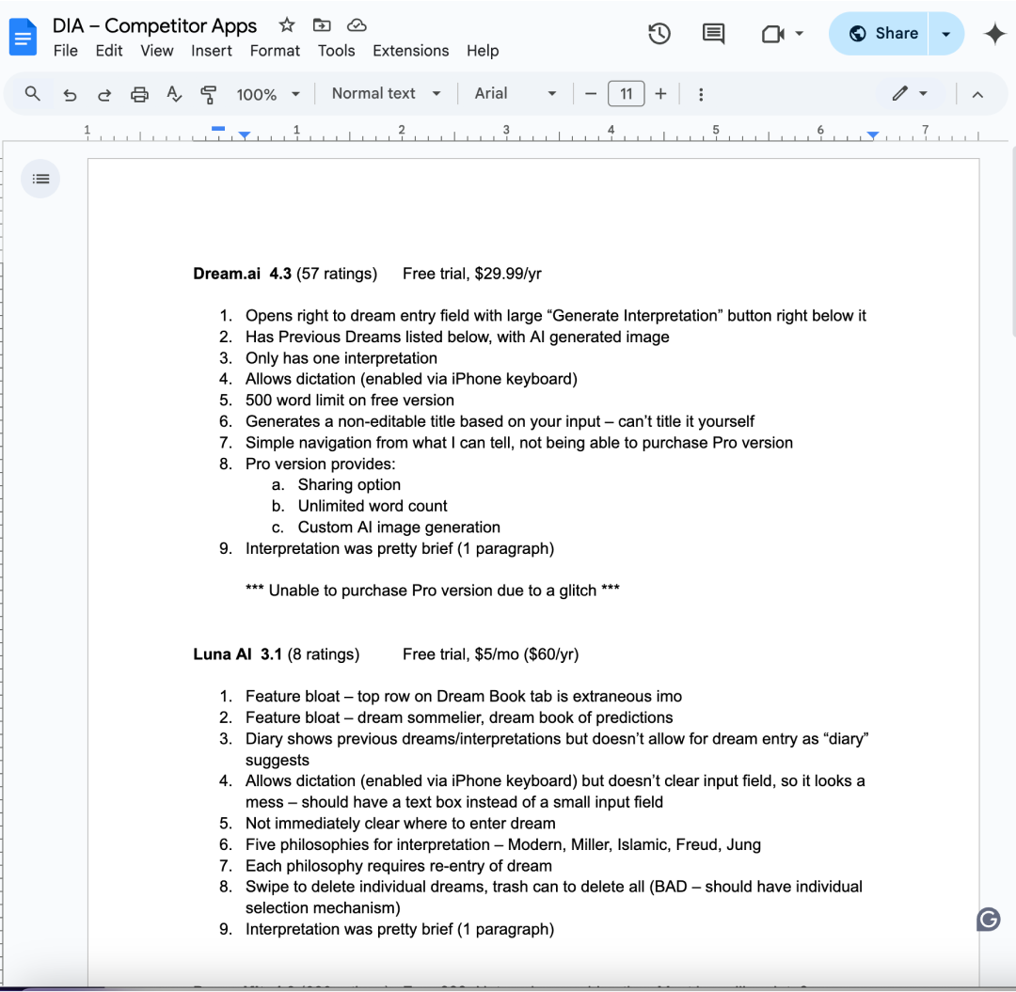Run spelling and grammar check
Screen dimensions: 1016x992
point(174,95)
